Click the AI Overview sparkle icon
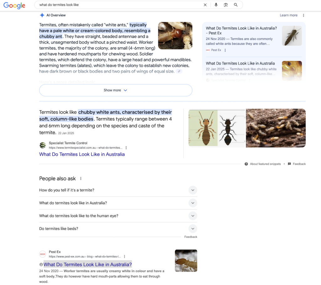This screenshot has height=285, width=321. click(x=42, y=15)
